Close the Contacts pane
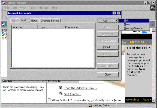The height and width of the screenshot is (108, 157). point(43,81)
